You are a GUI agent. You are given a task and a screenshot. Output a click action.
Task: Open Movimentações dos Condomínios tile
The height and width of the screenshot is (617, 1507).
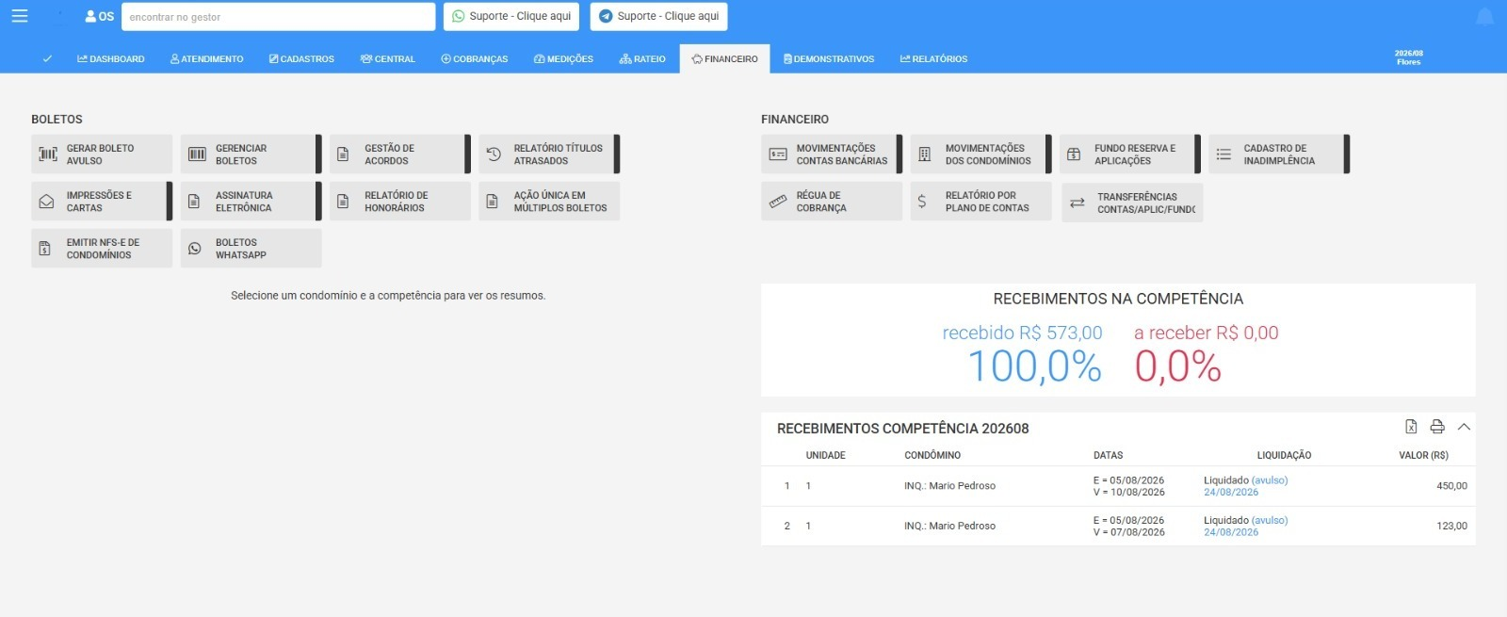click(x=980, y=154)
